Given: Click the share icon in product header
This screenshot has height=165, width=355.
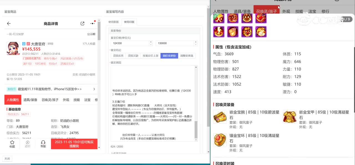Looking at the screenshot, I should point(82,24).
